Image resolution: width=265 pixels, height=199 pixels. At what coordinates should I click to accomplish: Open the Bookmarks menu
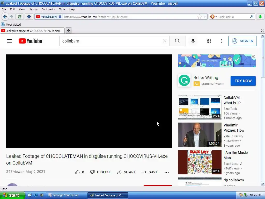pos(48,9)
